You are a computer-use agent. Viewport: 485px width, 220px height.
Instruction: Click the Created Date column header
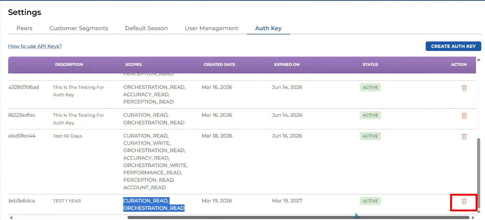point(219,64)
